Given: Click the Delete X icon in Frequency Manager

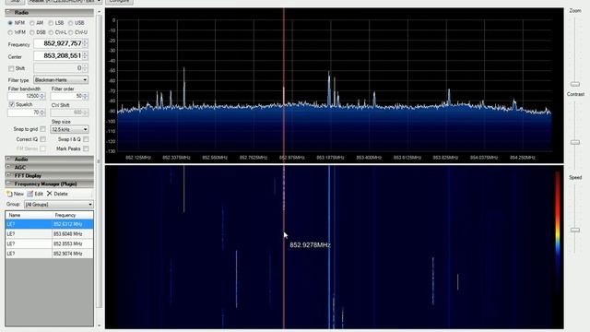Looking at the screenshot, I should point(49,194).
